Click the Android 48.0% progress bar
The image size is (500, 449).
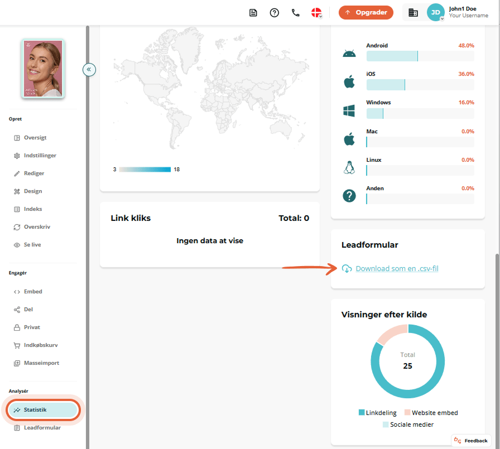[x=420, y=56]
